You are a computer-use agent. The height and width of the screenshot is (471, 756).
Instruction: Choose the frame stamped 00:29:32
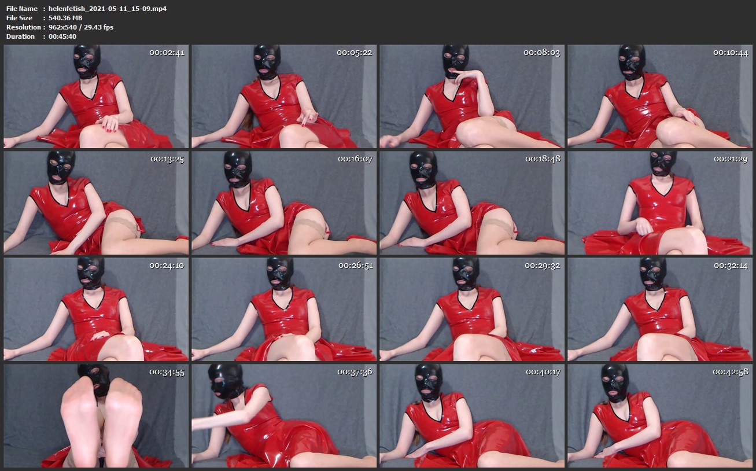472,309
